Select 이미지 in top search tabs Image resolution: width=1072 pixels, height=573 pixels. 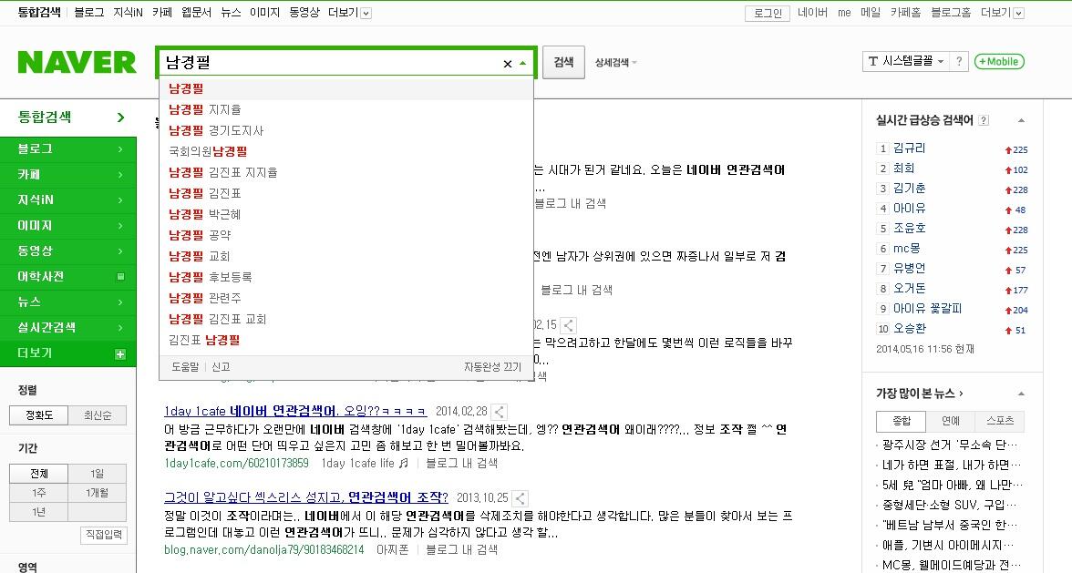pyautogui.click(x=264, y=12)
